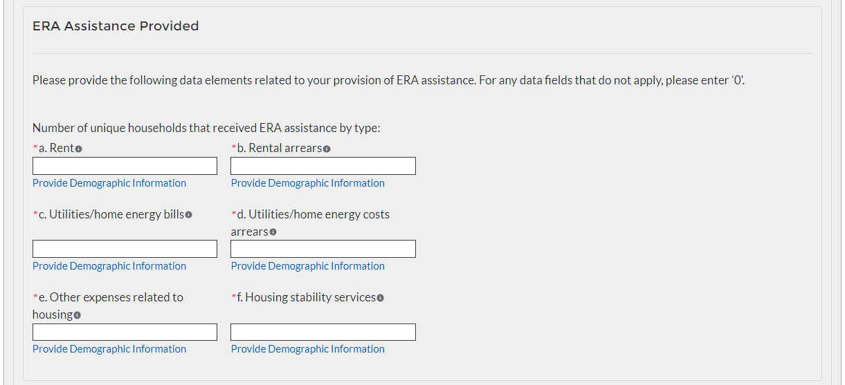
Task: Open Provide Demographic Information under Rent
Action: pyautogui.click(x=109, y=183)
